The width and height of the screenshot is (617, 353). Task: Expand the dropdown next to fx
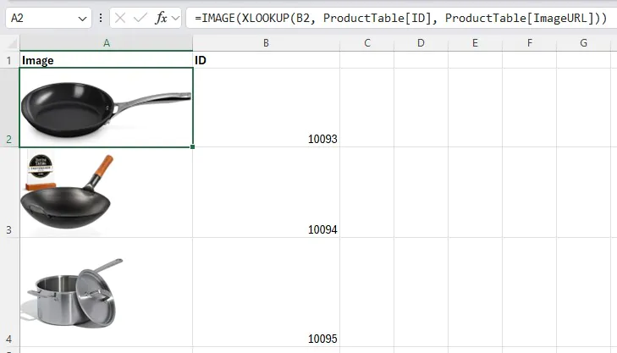(176, 18)
